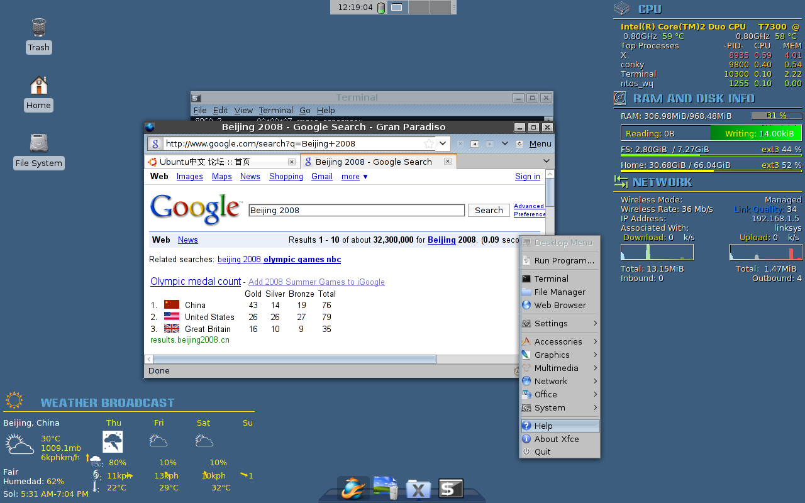Go back using the browser back arrow
This screenshot has width=805, height=503.
coord(475,144)
